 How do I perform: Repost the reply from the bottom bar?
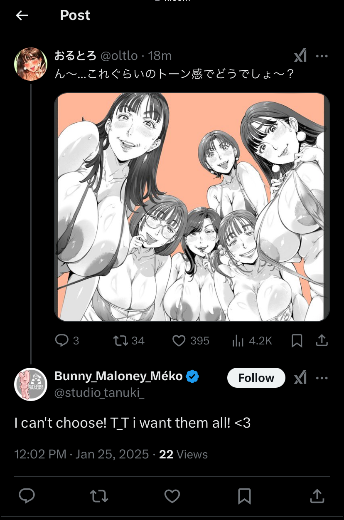(x=99, y=496)
